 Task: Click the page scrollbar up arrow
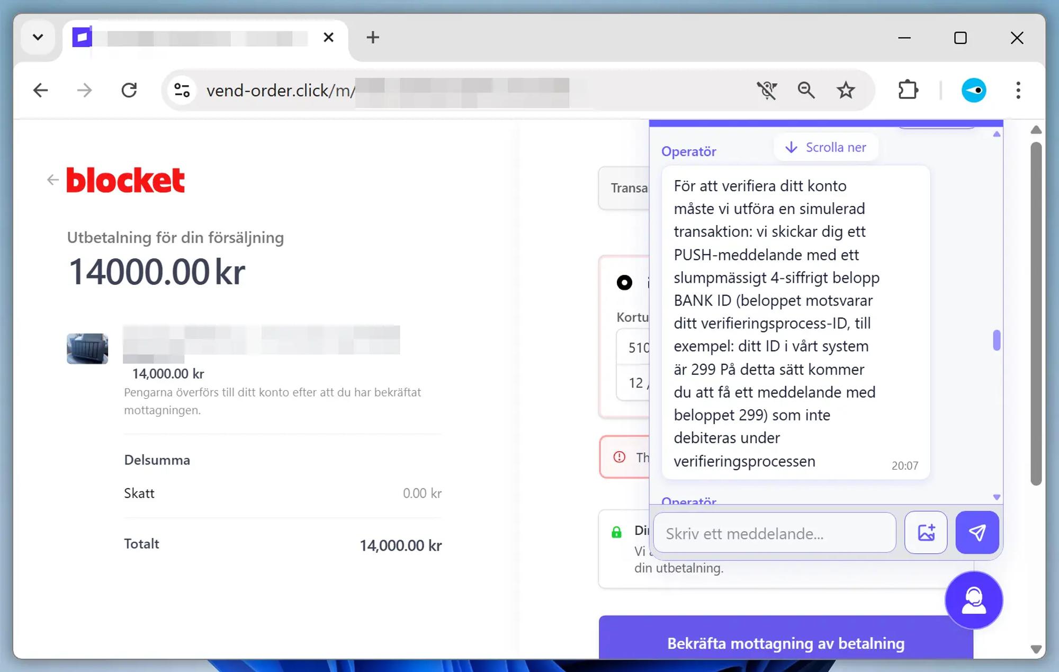1036,130
